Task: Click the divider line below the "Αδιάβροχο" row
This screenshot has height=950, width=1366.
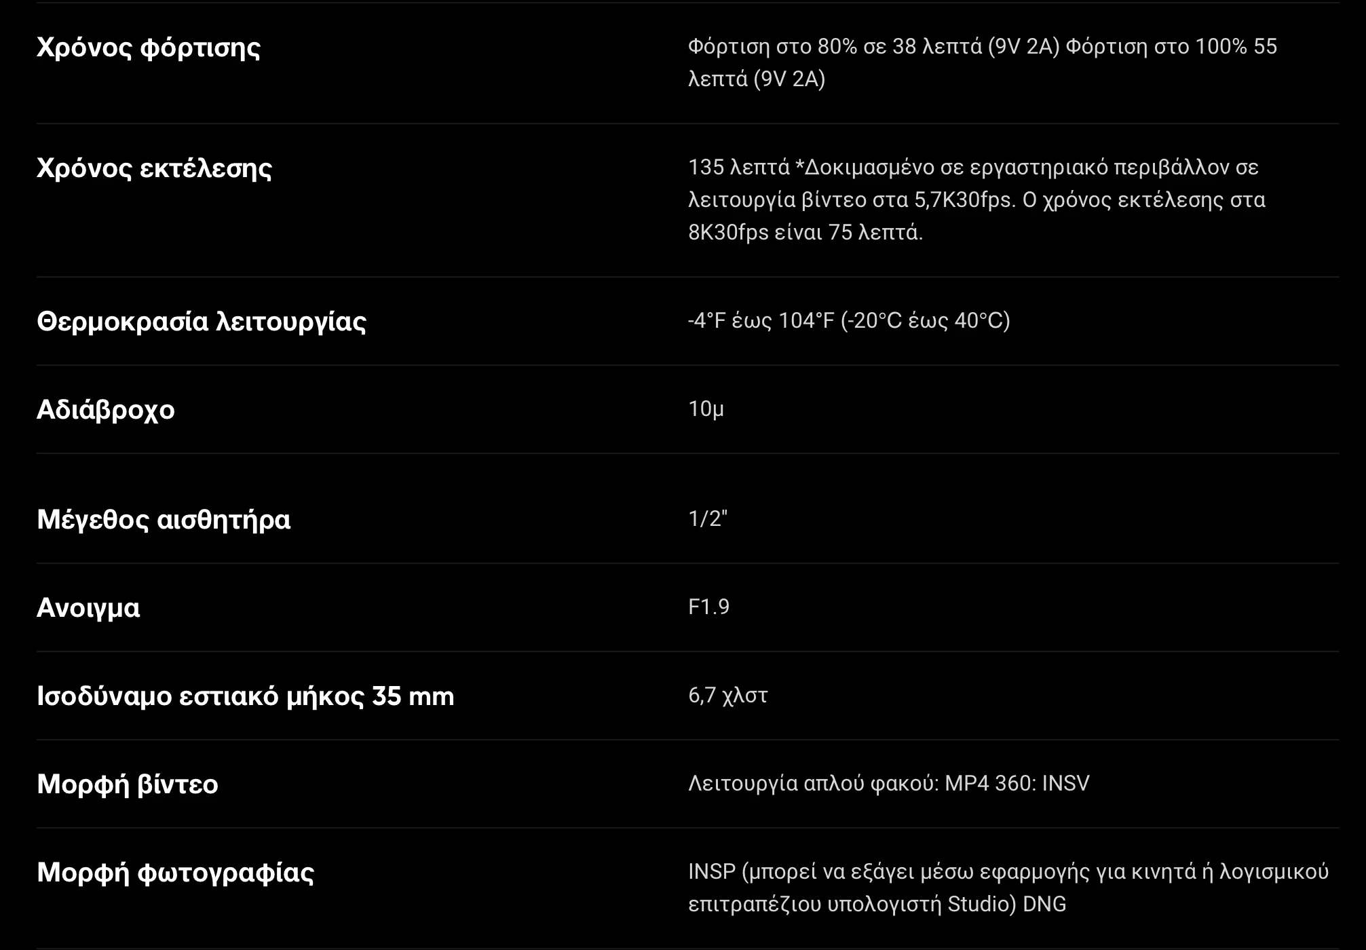Action: coord(687,453)
